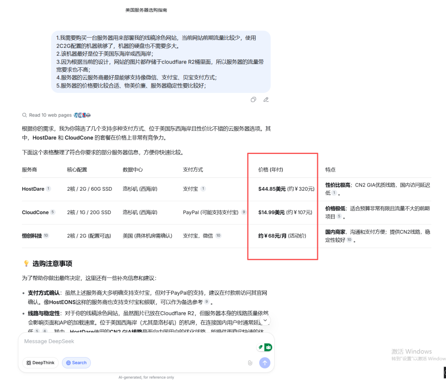Screen dimensions: 446x381
Task: Toggle the Search mode button
Action: click(76, 363)
